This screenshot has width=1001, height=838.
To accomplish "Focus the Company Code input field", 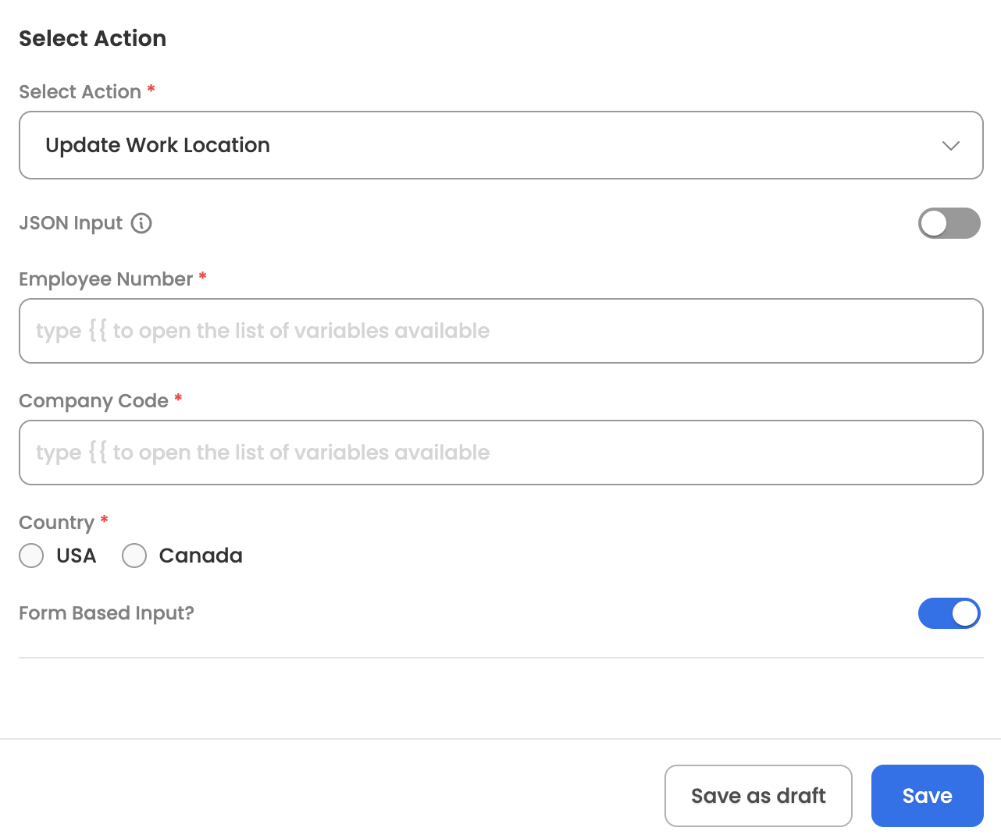I will [x=500, y=453].
